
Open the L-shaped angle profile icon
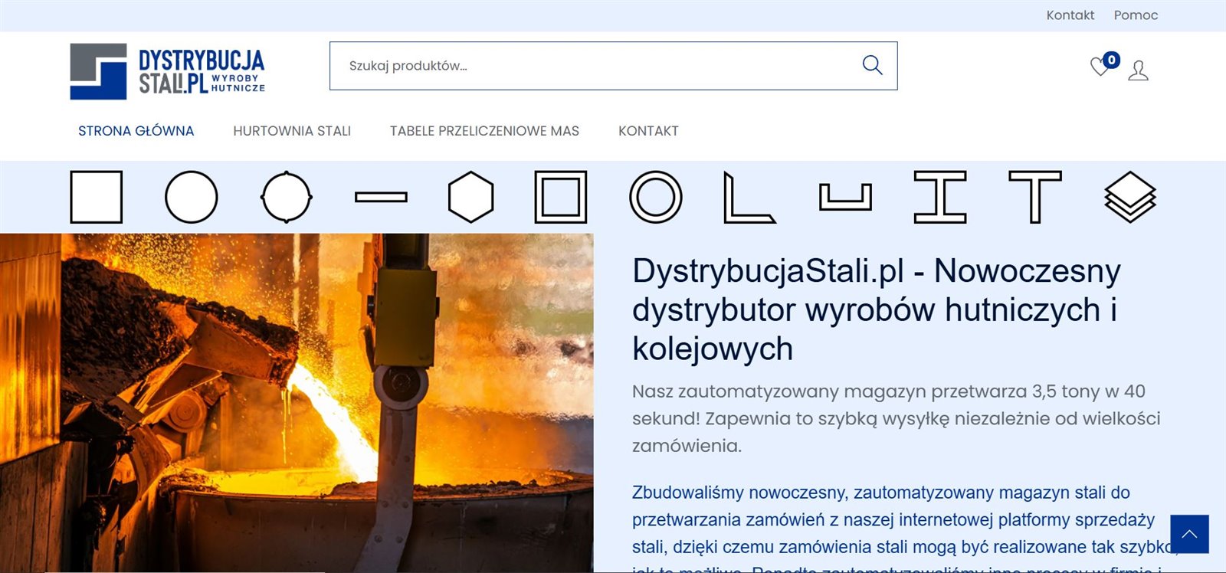[x=749, y=198]
